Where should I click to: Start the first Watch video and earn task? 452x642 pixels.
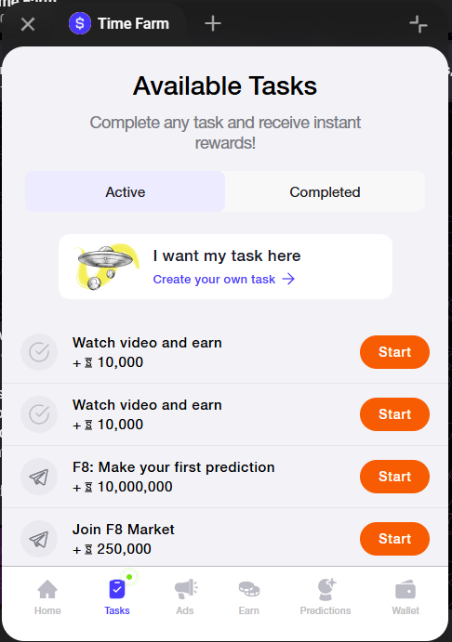point(394,352)
